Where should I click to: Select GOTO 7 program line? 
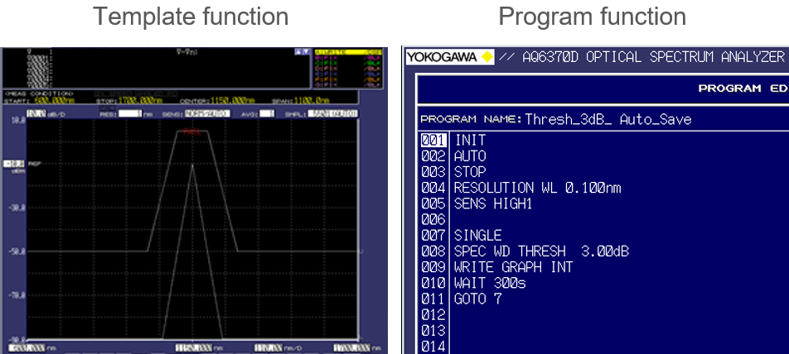pos(478,299)
